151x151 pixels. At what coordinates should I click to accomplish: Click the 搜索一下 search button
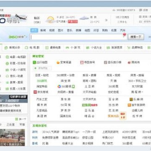pyautogui.click(x=136, y=37)
